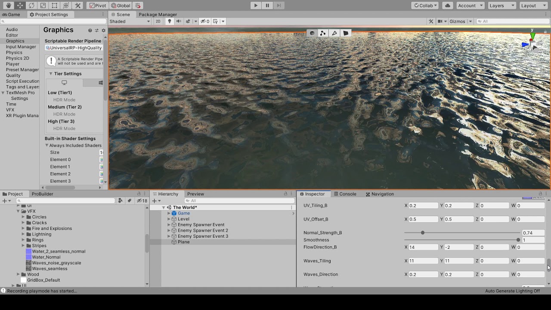Toggle scene audio mute icon
Image resolution: width=551 pixels, height=310 pixels.
tap(179, 21)
